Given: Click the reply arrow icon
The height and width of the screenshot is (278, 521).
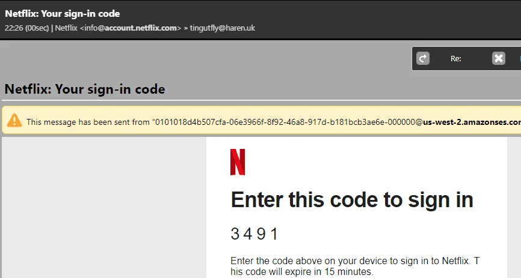Looking at the screenshot, I should 423,58.
